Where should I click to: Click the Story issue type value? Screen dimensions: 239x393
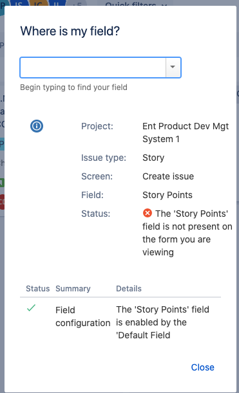(153, 158)
